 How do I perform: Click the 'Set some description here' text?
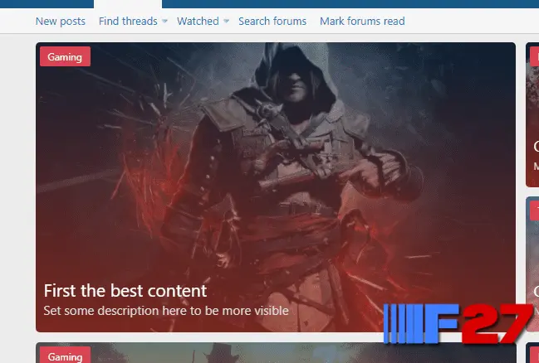point(165,312)
